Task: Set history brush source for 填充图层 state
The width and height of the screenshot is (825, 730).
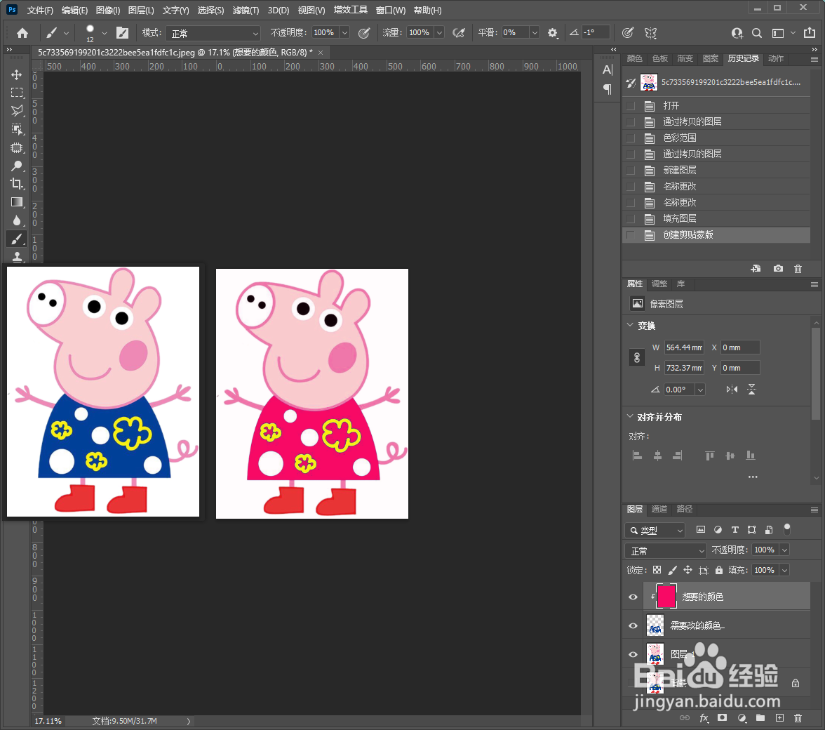Action: pyautogui.click(x=630, y=219)
